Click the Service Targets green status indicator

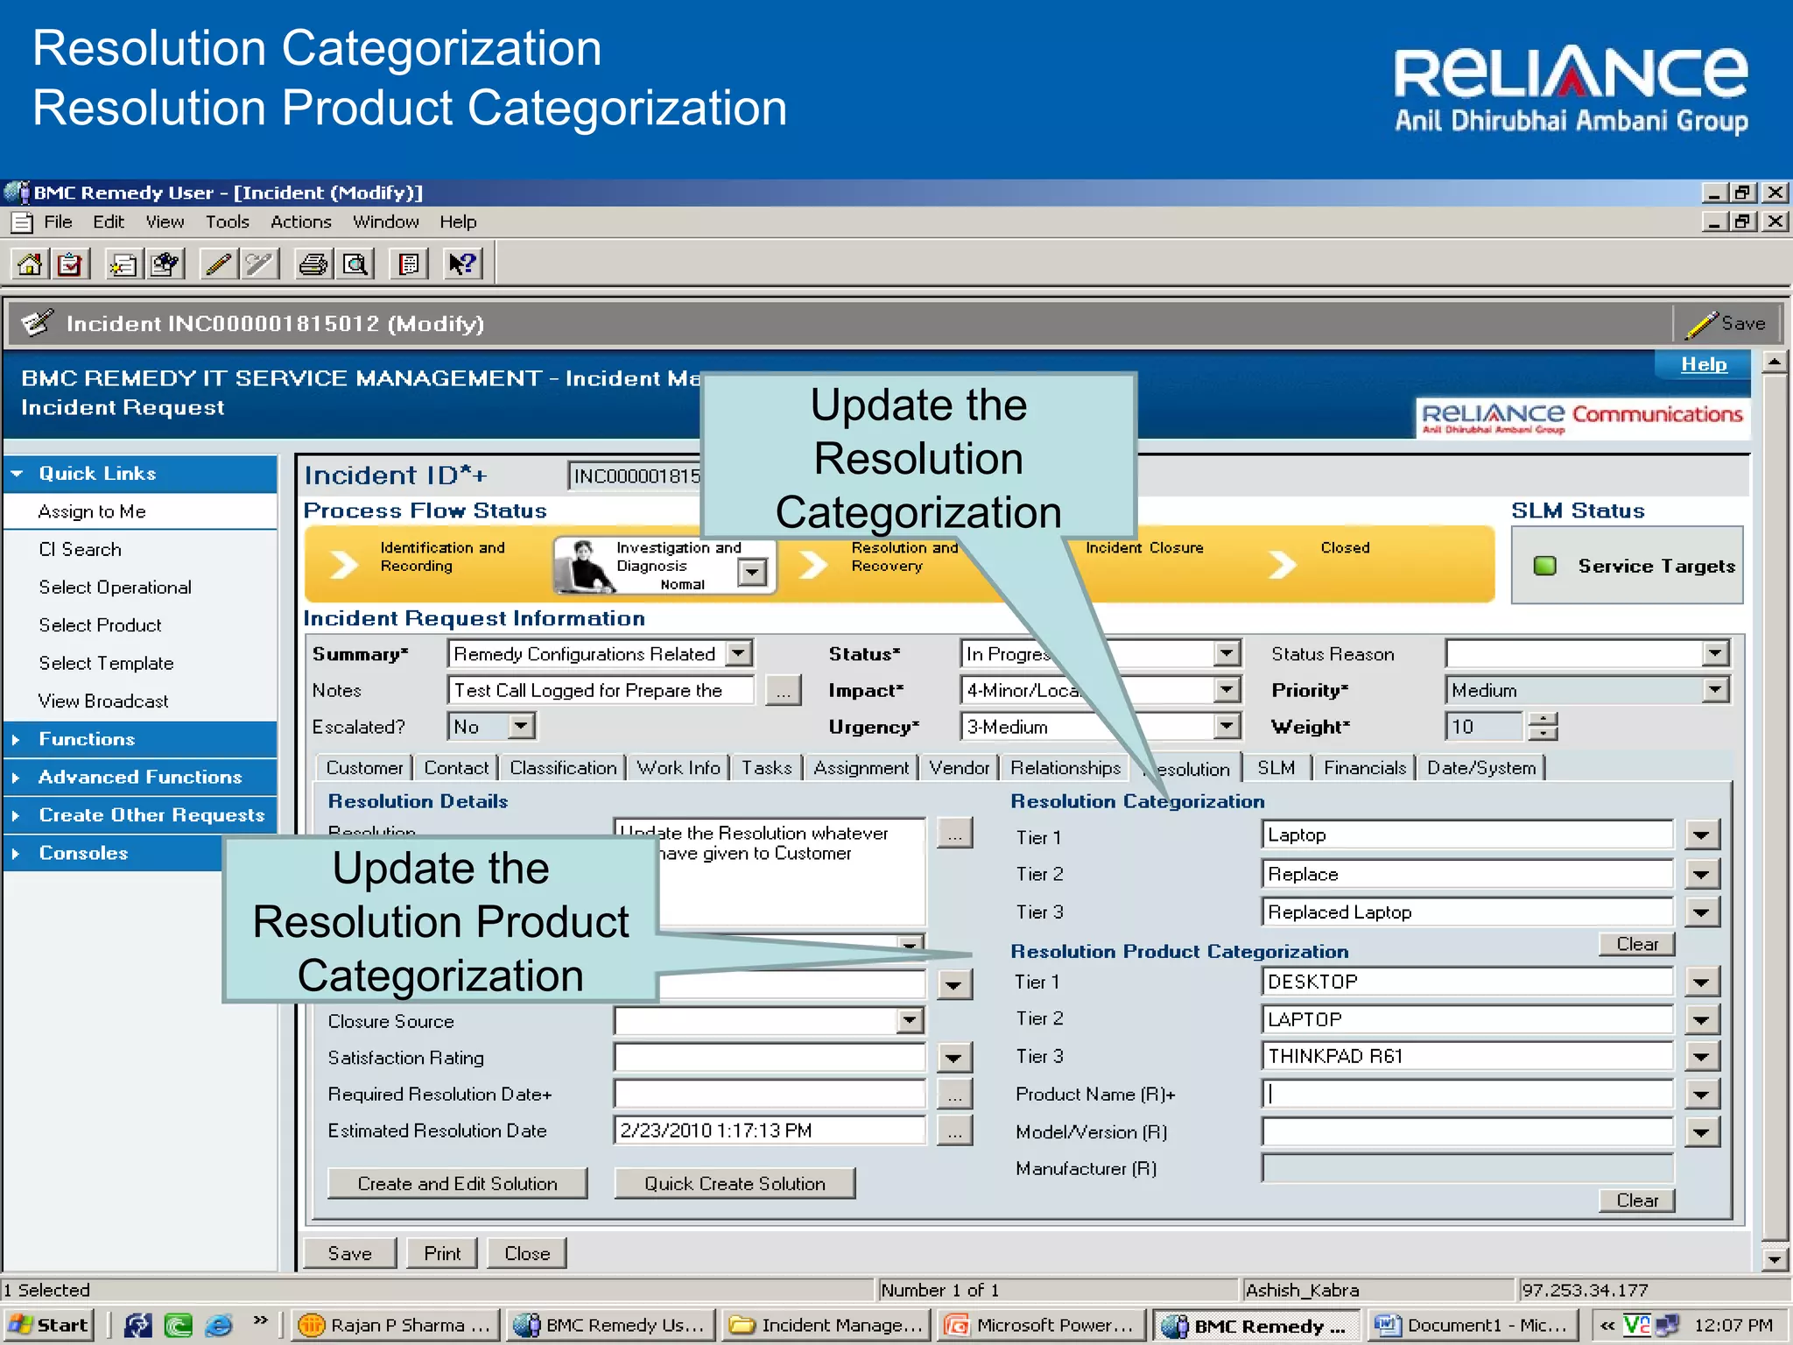click(1545, 567)
